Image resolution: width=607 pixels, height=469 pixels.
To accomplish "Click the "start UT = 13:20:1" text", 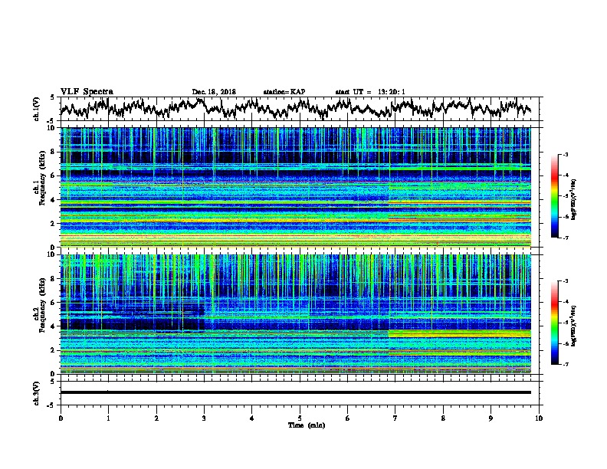I will pos(370,92).
